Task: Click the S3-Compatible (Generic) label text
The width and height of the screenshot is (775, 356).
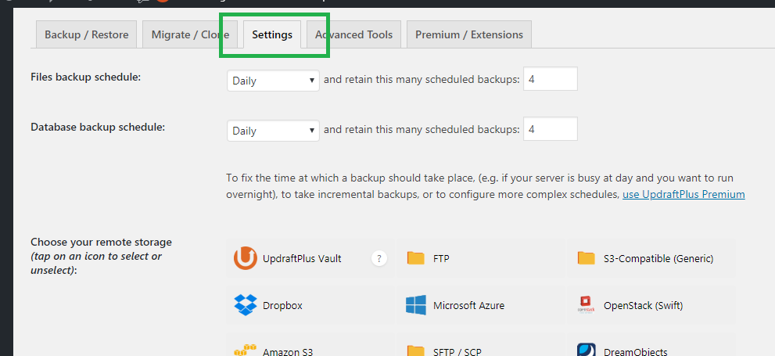Action: (x=658, y=259)
